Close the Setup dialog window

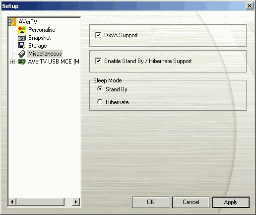[250, 6]
